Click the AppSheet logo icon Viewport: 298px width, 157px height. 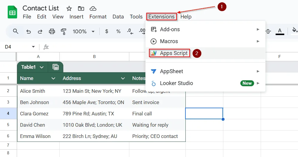tap(153, 71)
